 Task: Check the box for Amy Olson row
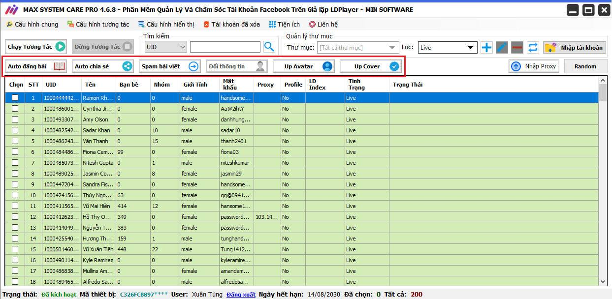pyautogui.click(x=15, y=120)
